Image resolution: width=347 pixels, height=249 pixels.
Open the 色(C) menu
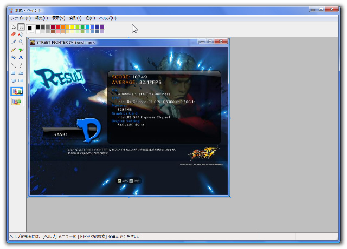coord(91,18)
